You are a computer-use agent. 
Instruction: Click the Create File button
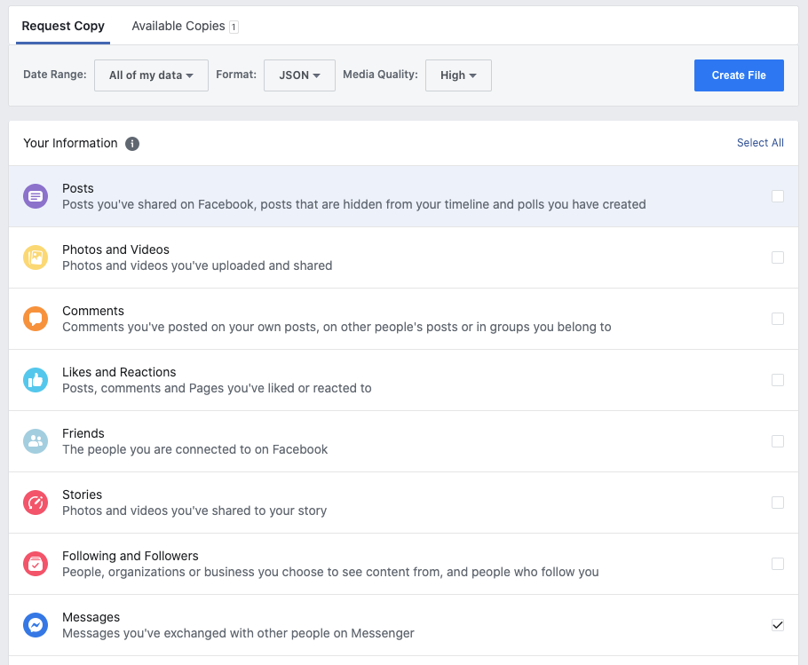[x=739, y=75]
